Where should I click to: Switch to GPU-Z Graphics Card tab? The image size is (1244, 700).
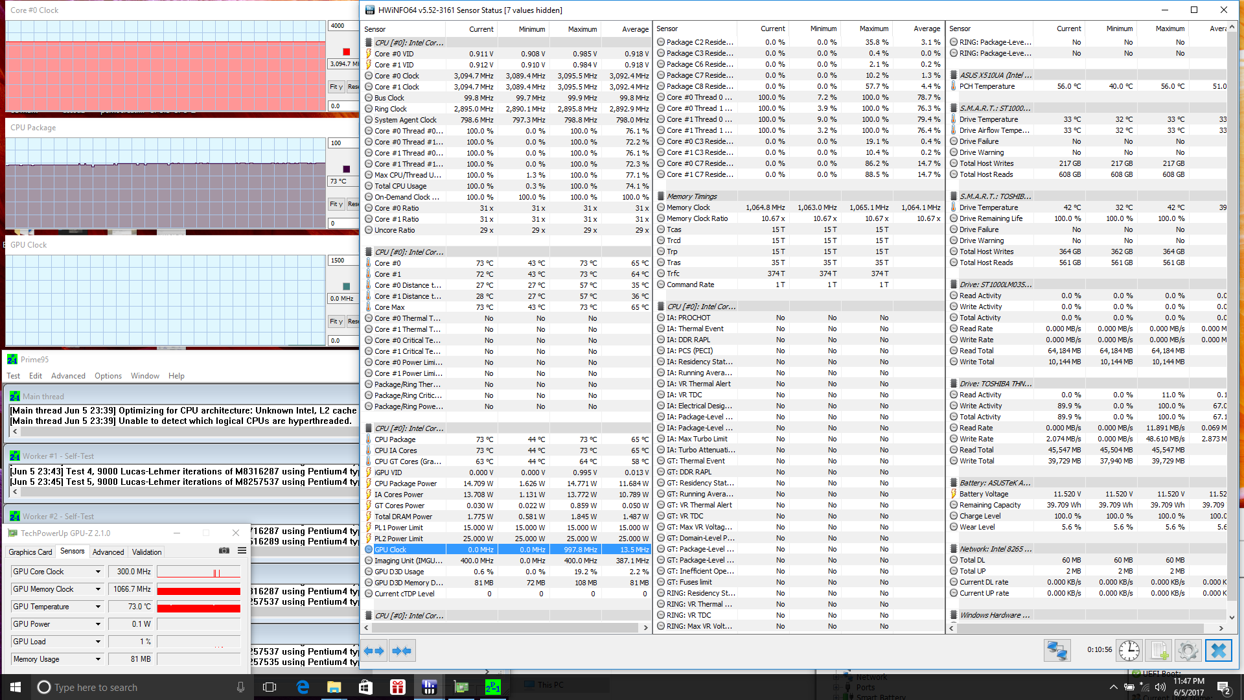pos(30,552)
